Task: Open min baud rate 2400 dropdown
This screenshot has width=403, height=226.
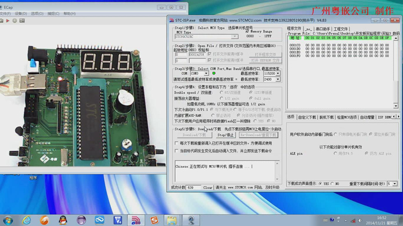Action: [x=278, y=79]
